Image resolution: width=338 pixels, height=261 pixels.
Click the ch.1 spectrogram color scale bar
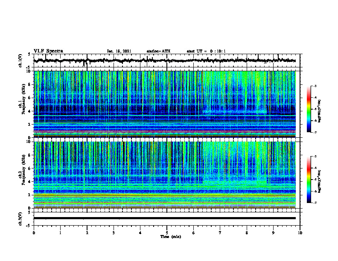pos(309,109)
